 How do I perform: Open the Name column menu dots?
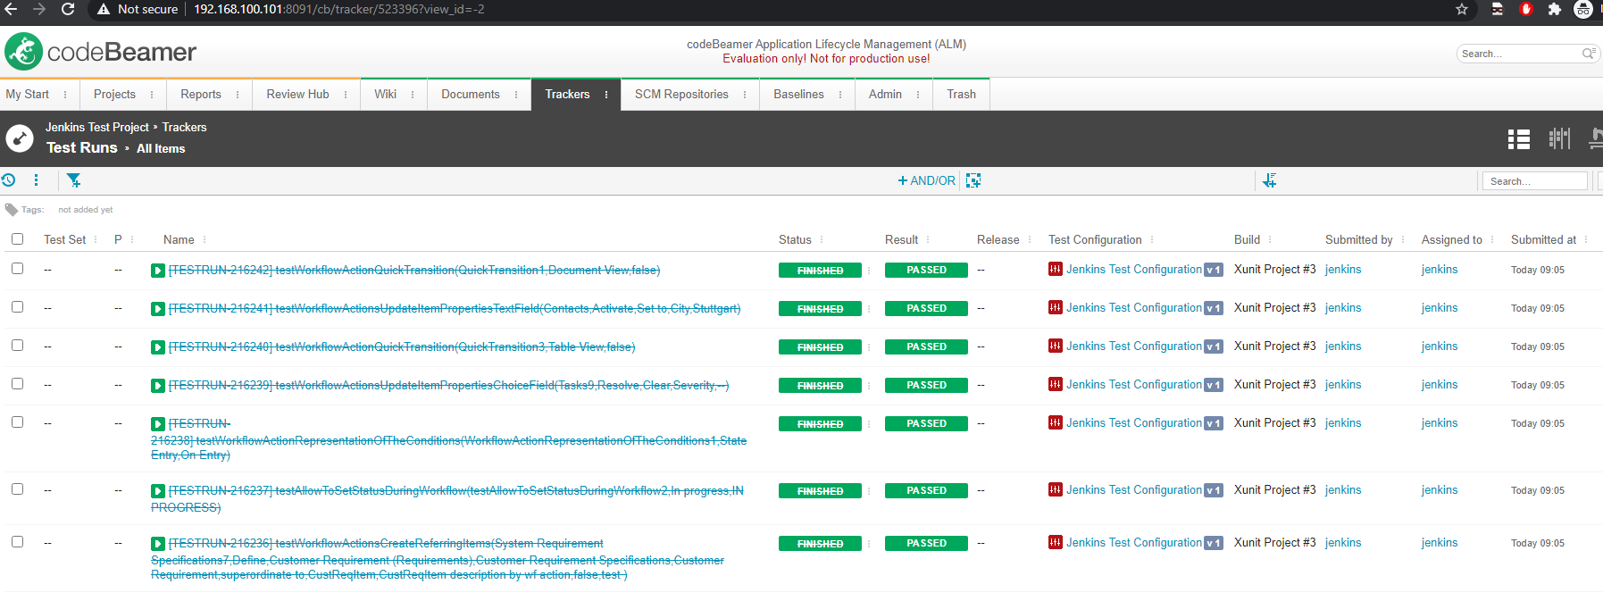pyautogui.click(x=205, y=239)
